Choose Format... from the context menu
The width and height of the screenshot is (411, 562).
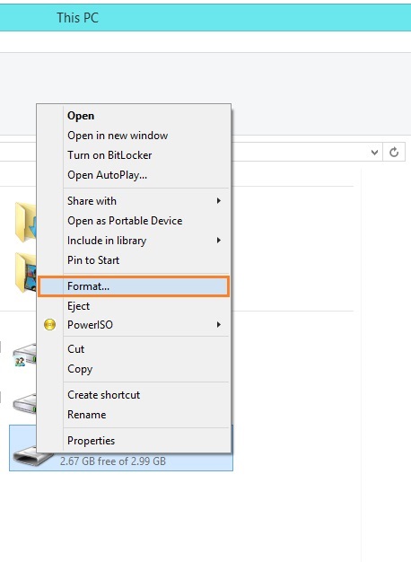pos(134,286)
